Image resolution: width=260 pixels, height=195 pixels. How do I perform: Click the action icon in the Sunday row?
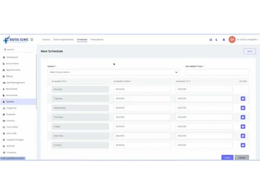click(x=243, y=145)
